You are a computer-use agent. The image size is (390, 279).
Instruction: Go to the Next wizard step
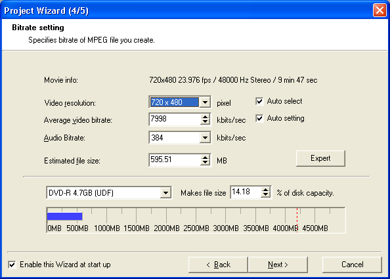click(278, 265)
